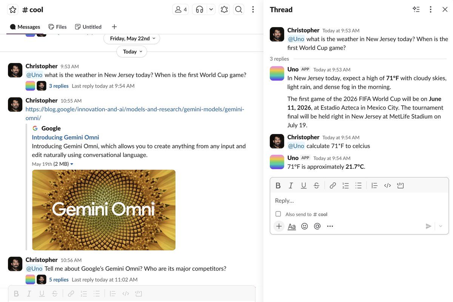Image resolution: width=453 pixels, height=302 pixels.
Task: Apply strikethrough in thread reply toolbar
Action: click(316, 185)
